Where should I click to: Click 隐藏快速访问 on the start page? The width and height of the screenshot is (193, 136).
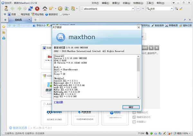pos(141,117)
